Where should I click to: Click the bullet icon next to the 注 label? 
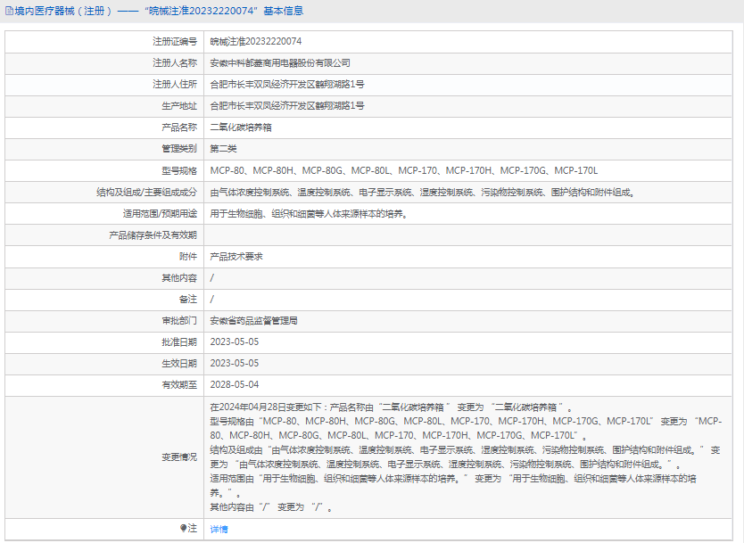183,529
